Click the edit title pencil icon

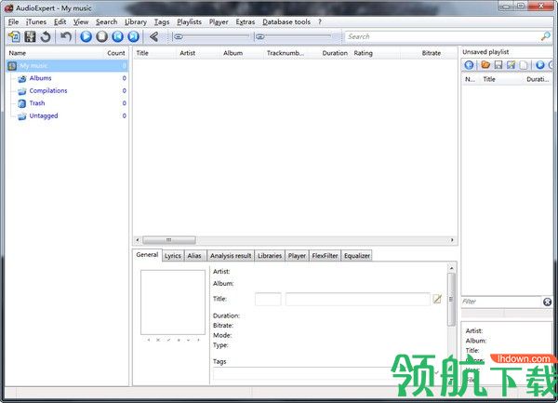point(437,299)
